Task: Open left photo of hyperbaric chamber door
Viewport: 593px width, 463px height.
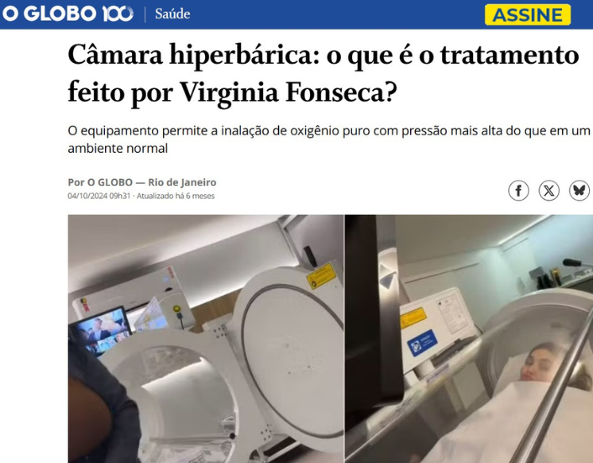Action: pyautogui.click(x=206, y=339)
